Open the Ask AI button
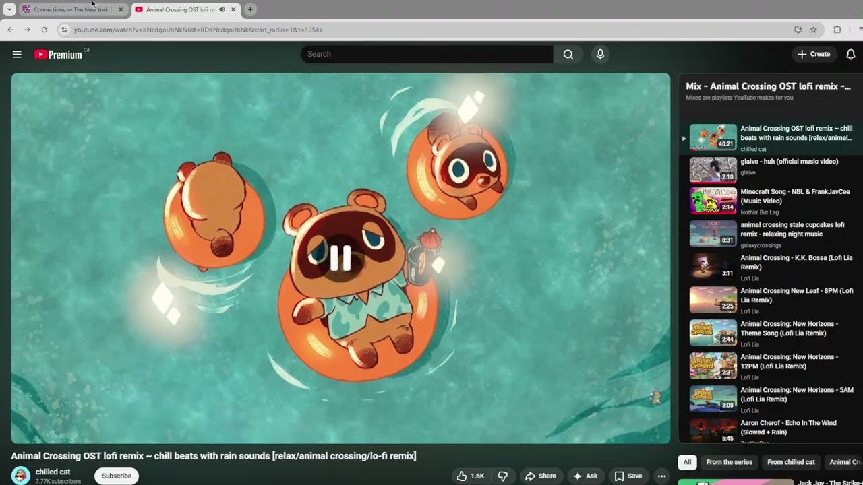 coord(585,476)
